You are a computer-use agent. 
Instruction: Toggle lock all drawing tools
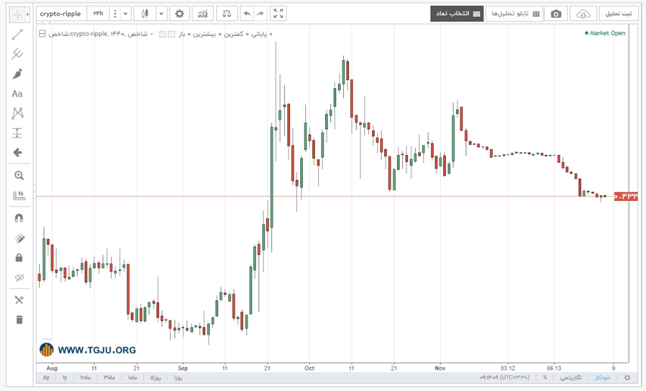(x=19, y=258)
